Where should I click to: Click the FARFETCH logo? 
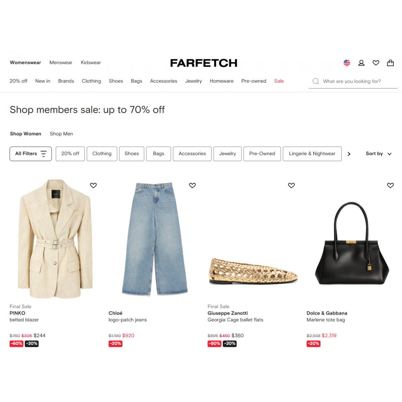204,63
